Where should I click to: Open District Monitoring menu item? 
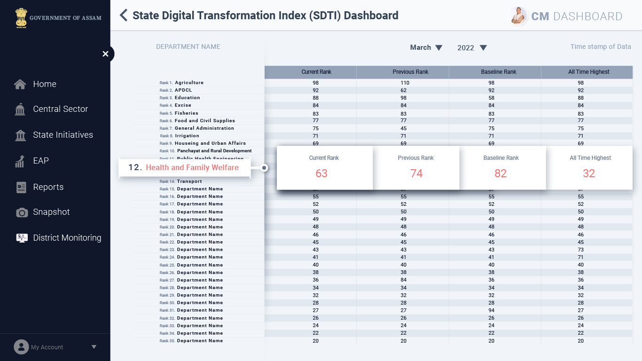pos(67,238)
